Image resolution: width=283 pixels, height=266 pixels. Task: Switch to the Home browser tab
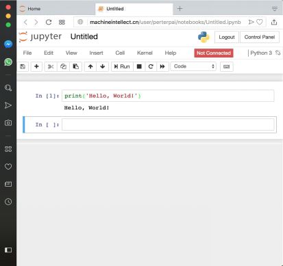(56, 9)
